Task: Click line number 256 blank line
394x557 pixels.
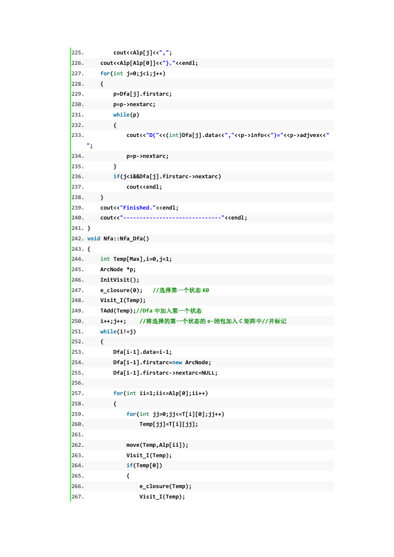Action: [x=78, y=383]
